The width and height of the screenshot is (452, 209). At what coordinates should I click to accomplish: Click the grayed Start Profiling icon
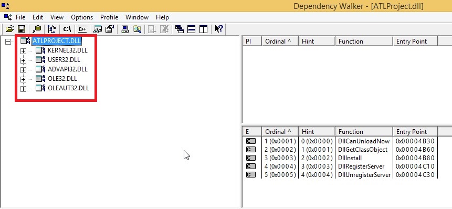point(152,29)
